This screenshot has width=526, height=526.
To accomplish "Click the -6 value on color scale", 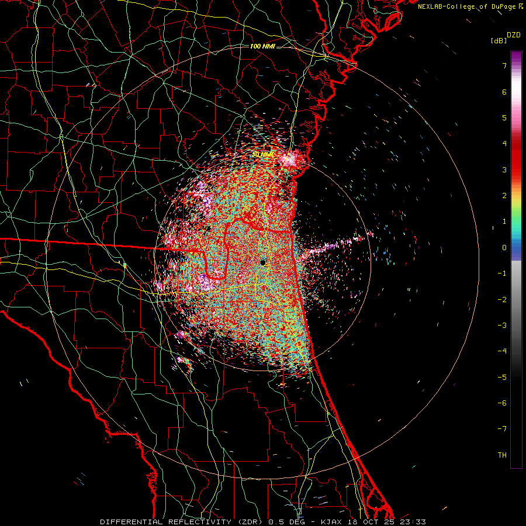I will (x=502, y=403).
